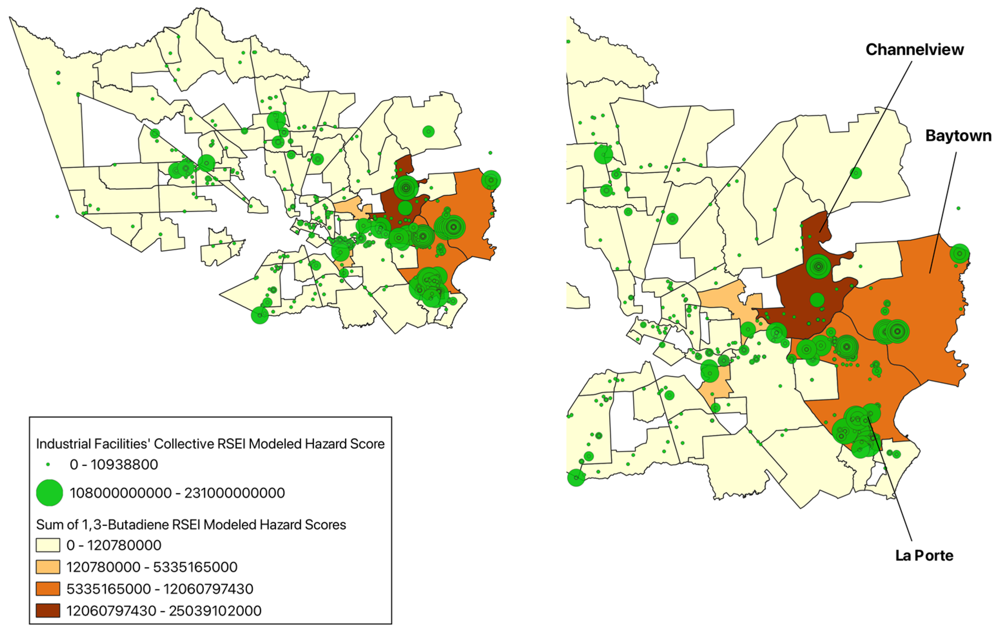Click the 120780000 - 5335165000 legend label

click(152, 567)
